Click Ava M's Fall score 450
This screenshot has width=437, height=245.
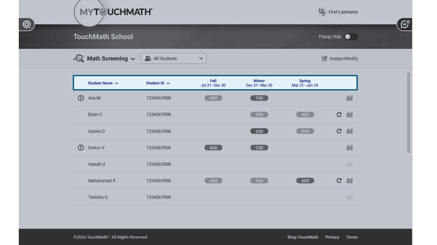213,98
